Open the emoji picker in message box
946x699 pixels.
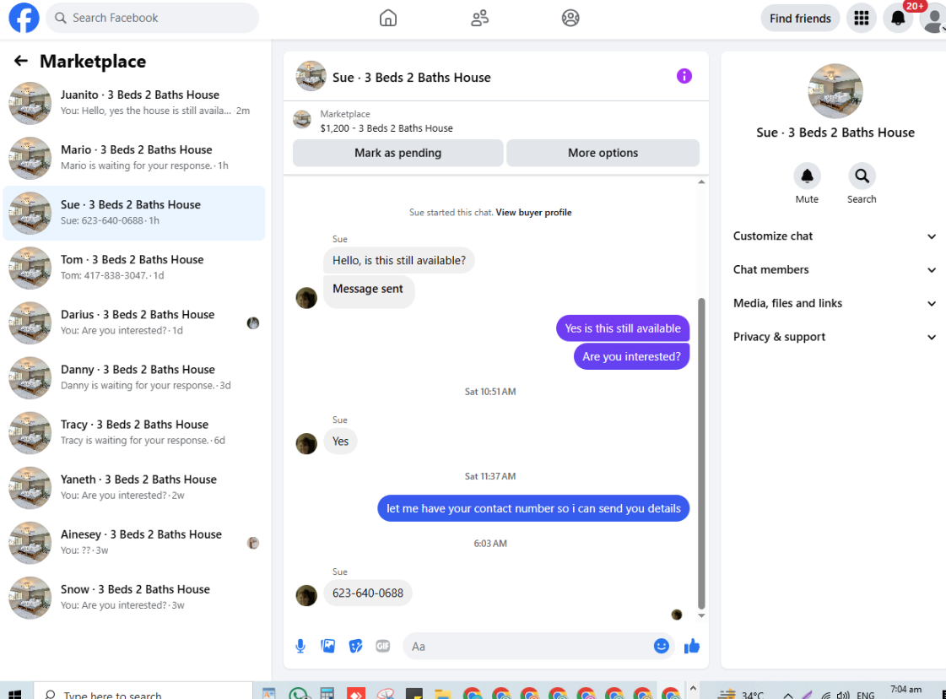[x=662, y=647]
